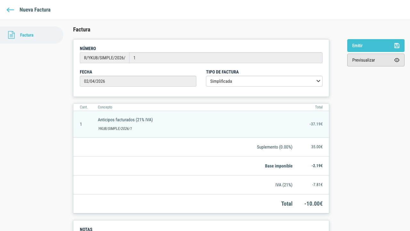Click the Nueva Factura page title
410x231 pixels.
pyautogui.click(x=35, y=10)
